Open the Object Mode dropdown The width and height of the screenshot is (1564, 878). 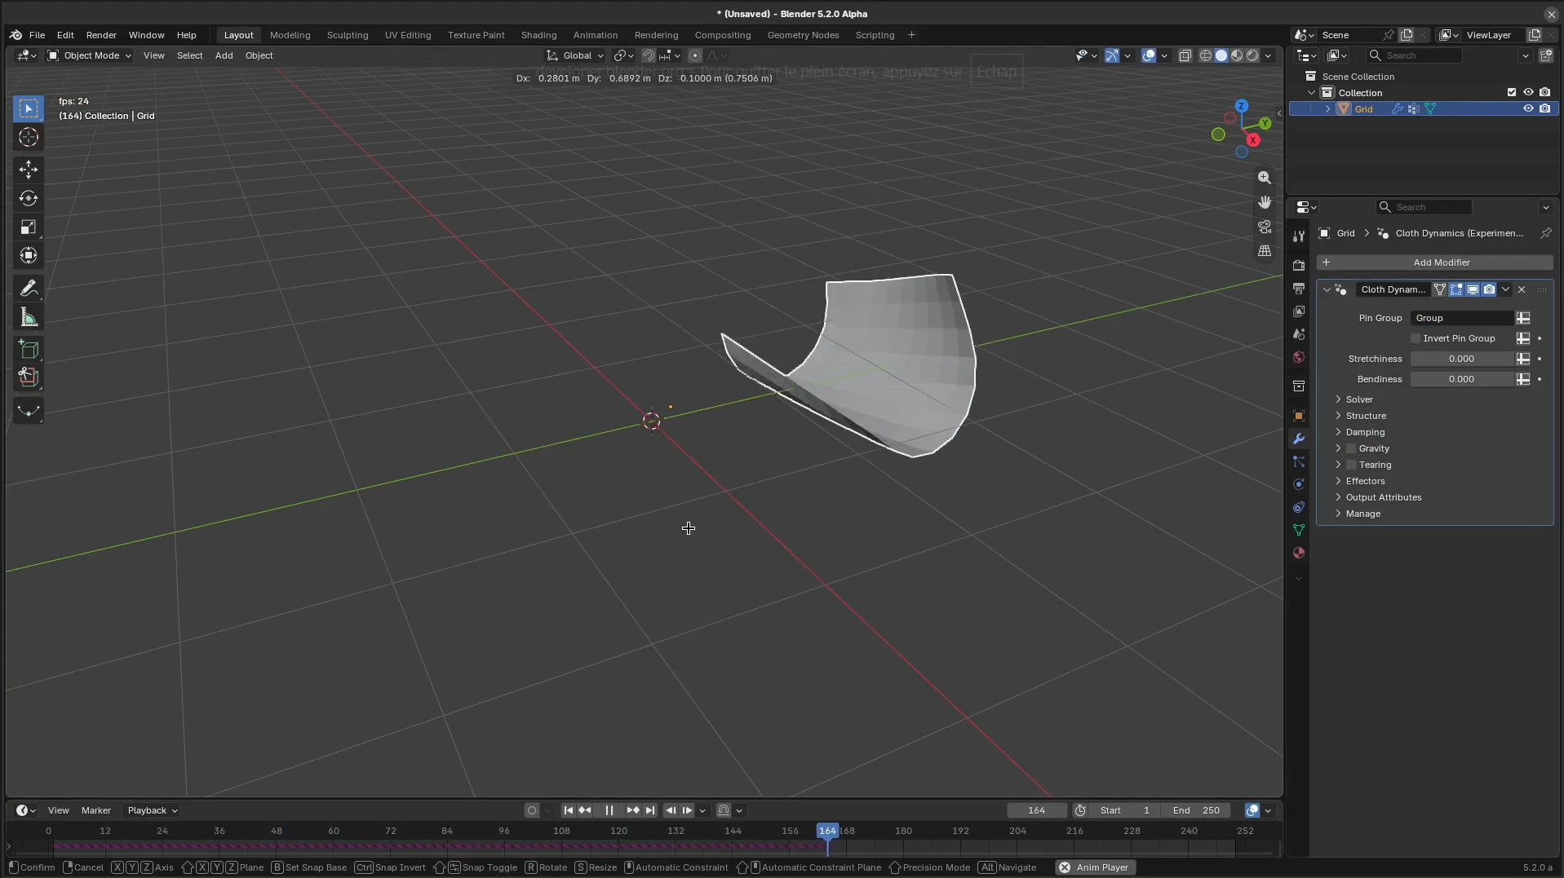tap(89, 55)
